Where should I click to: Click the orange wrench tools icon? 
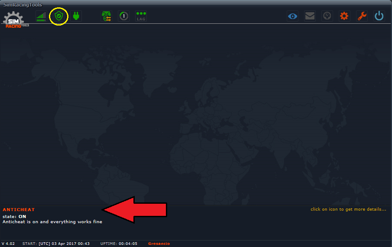click(x=362, y=16)
